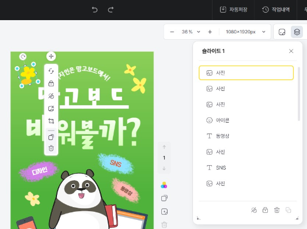Screen dimensions: 307x229
Task: Select the crop tool in floating toolbar
Action: (x=51, y=121)
